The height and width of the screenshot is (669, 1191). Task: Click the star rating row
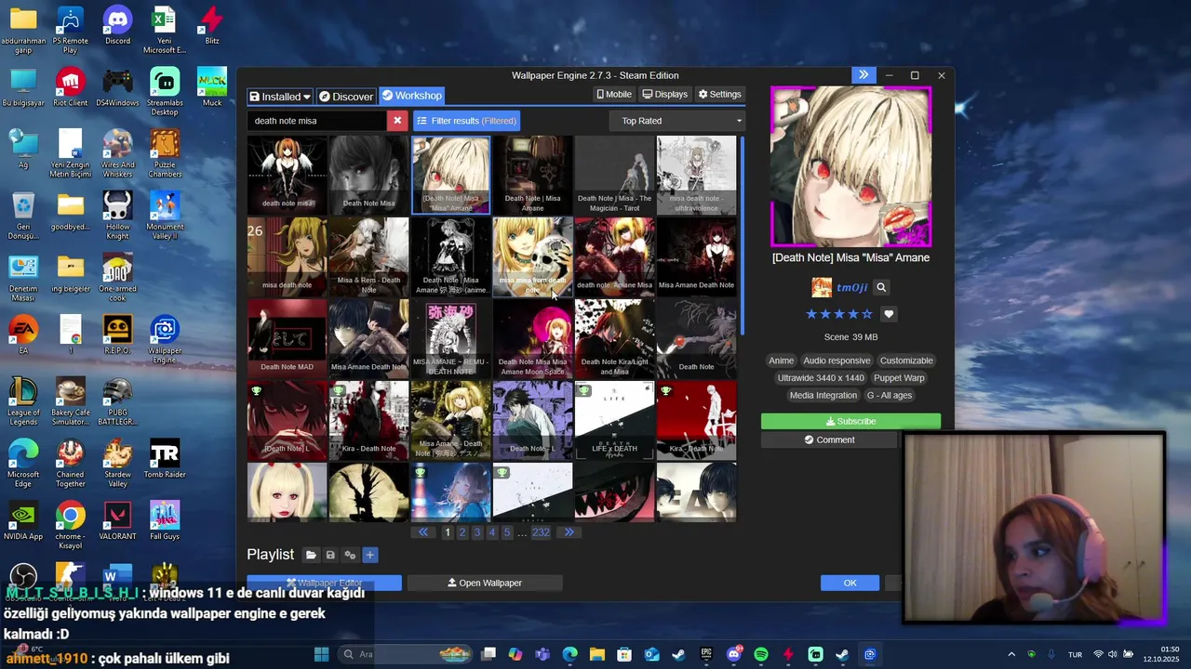coord(838,314)
